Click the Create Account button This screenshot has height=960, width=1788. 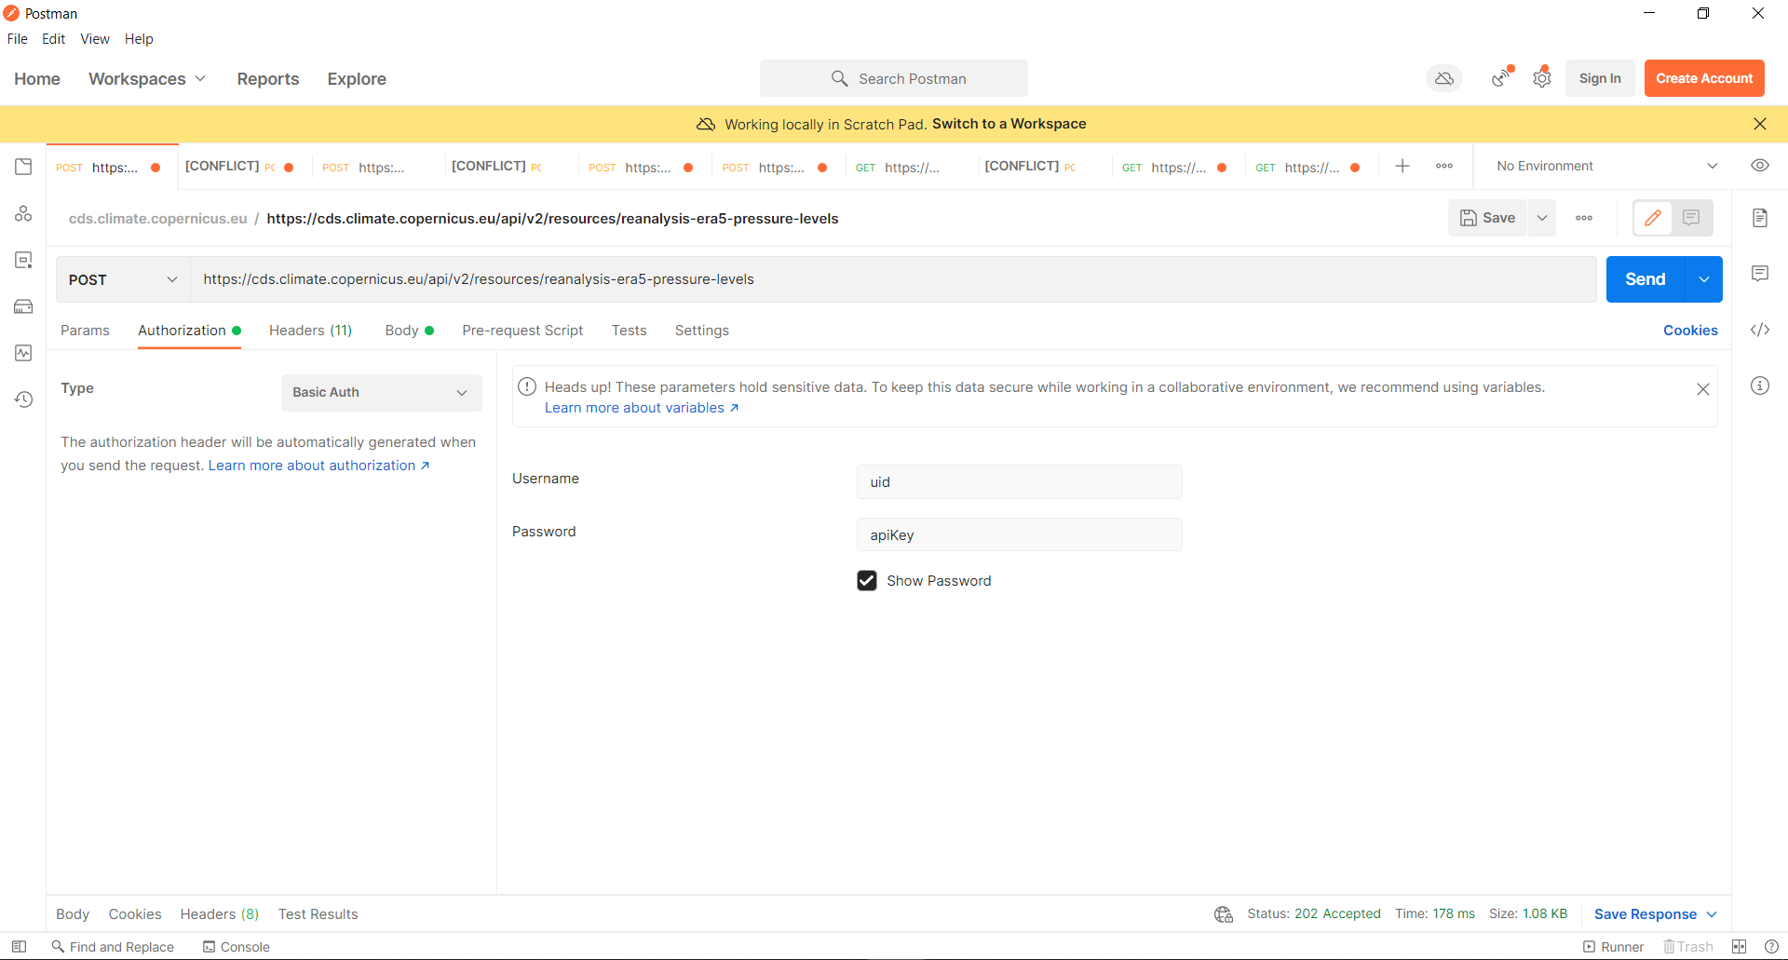click(x=1704, y=78)
